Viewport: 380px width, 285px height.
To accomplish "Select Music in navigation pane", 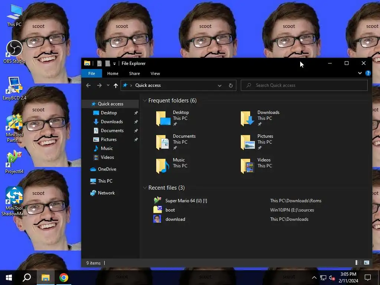I will click(x=107, y=148).
